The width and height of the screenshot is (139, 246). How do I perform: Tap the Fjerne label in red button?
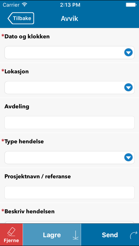(11, 240)
